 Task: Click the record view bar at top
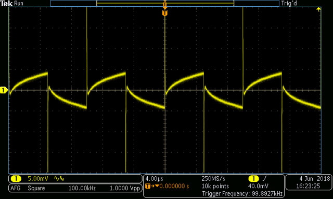[x=165, y=4]
